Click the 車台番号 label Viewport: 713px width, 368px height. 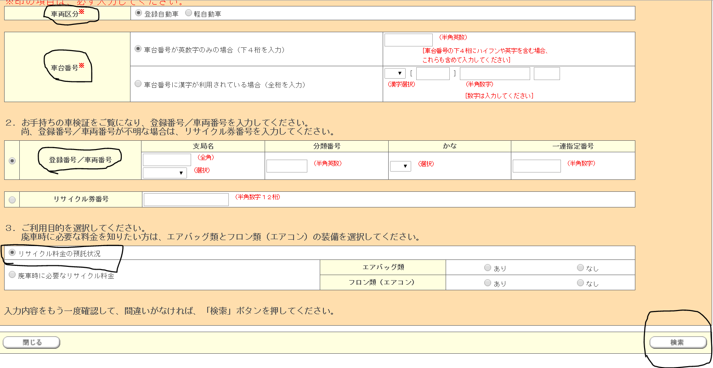click(x=65, y=68)
